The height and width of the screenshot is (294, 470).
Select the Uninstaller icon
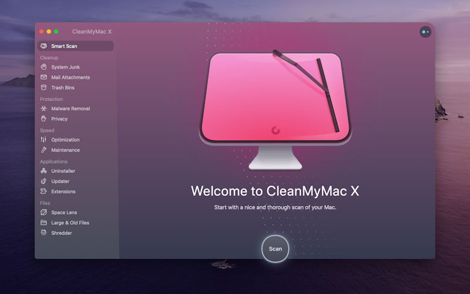click(x=43, y=171)
